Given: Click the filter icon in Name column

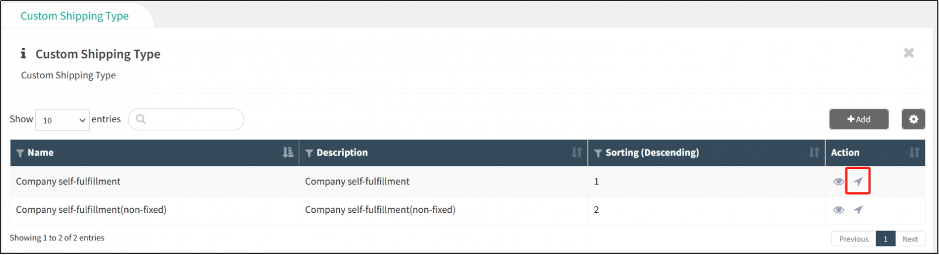Looking at the screenshot, I should coord(21,153).
